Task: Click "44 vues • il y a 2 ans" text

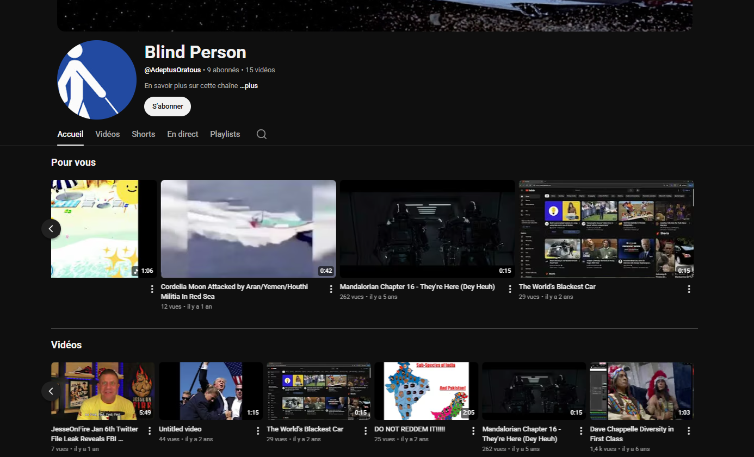Action: pos(186,439)
